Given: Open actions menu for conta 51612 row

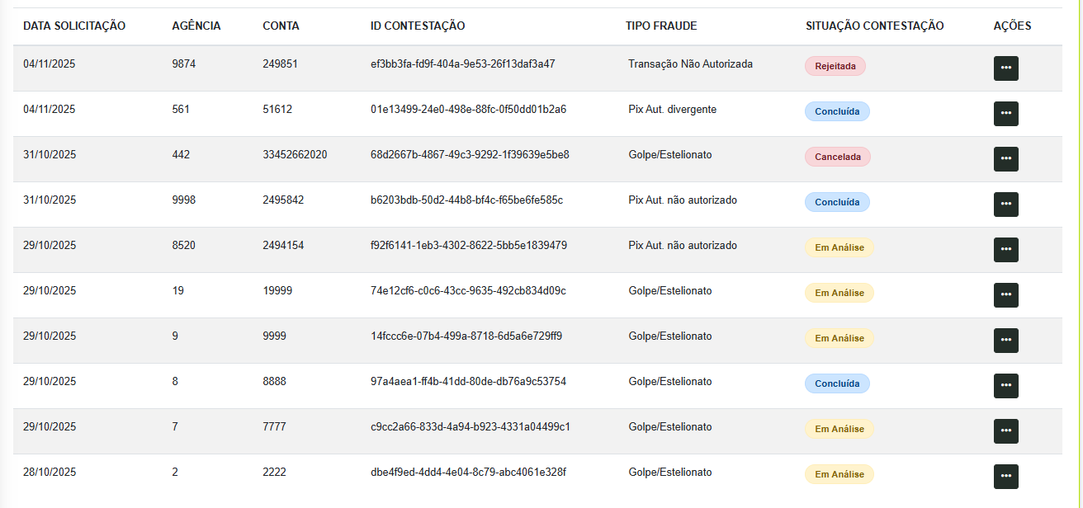Looking at the screenshot, I should coord(1005,114).
